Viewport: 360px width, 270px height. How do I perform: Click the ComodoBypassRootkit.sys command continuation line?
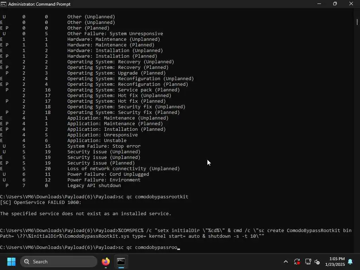tap(132, 236)
